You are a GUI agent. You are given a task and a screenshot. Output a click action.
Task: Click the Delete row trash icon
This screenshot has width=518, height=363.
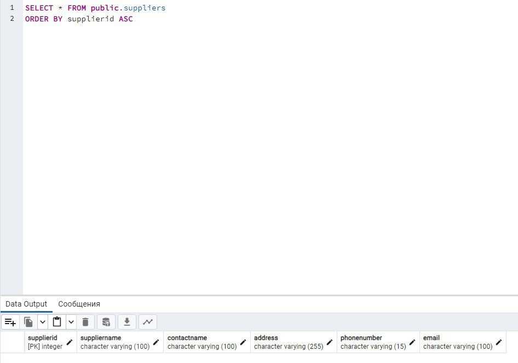pos(85,322)
